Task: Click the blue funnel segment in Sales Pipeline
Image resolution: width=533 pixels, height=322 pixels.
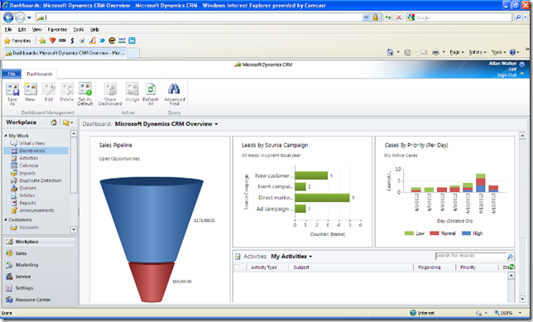Action: 151,220
